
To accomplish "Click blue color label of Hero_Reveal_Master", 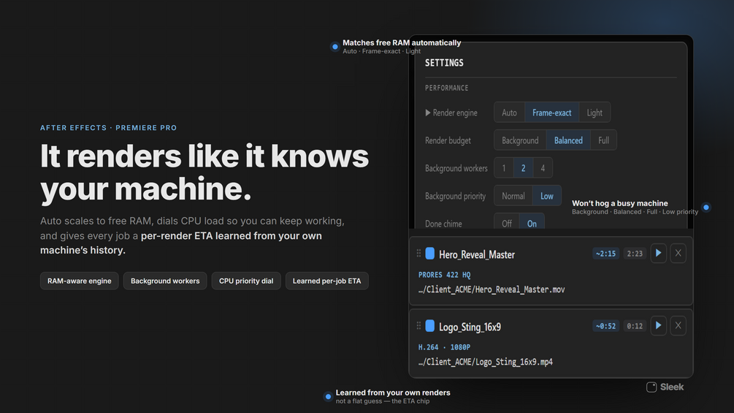I will click(429, 254).
